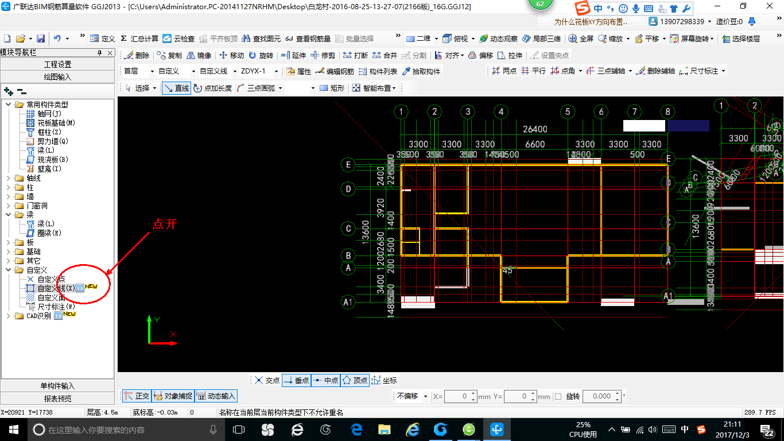Click the X coordinate input field
This screenshot has height=441, width=784.
tap(457, 396)
